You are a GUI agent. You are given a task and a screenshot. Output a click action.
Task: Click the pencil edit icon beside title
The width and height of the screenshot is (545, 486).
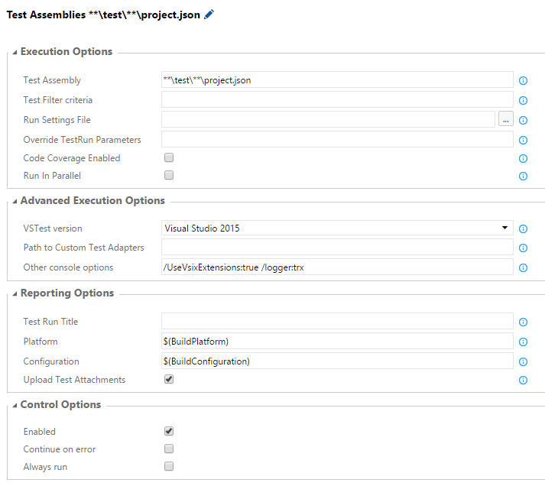tap(209, 15)
